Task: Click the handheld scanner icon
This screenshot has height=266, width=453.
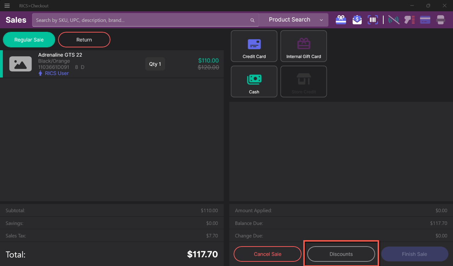Action: point(409,20)
